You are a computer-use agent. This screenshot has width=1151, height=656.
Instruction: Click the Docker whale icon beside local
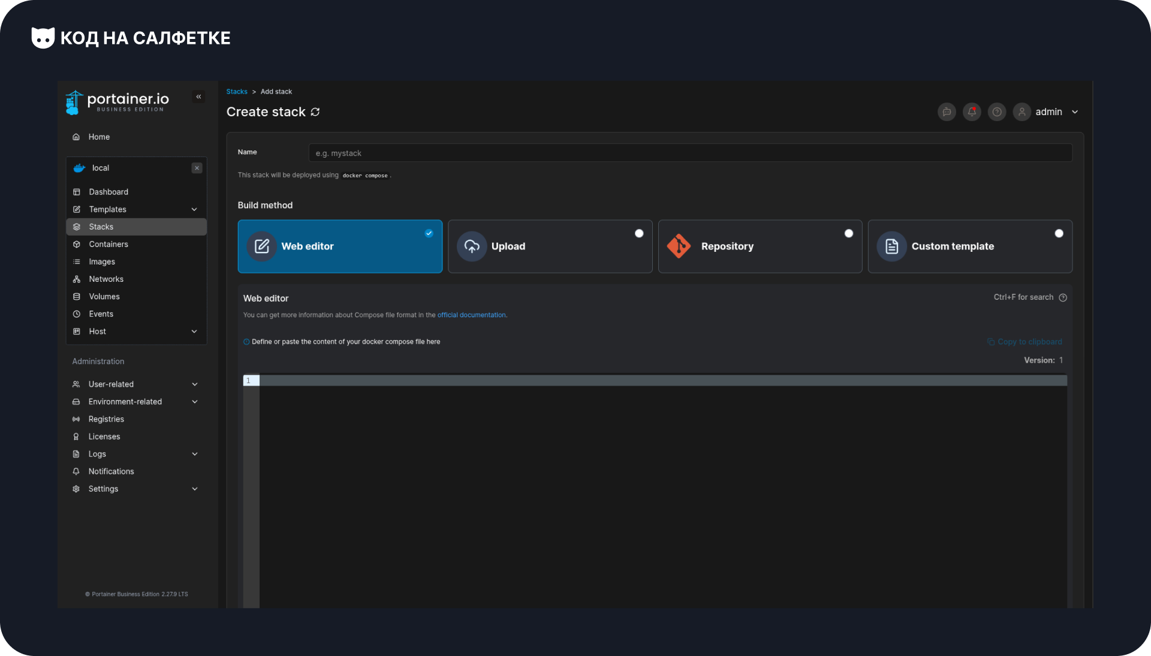pyautogui.click(x=79, y=168)
